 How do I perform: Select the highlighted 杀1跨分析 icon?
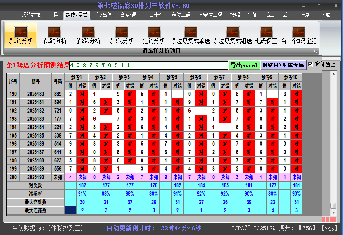[21, 35]
